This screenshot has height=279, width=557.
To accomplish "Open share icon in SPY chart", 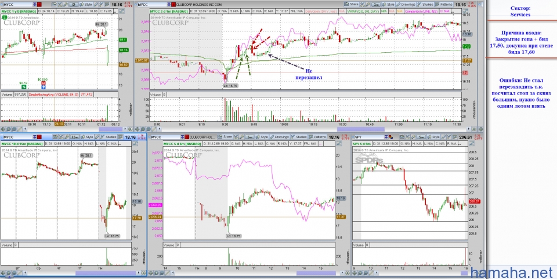I will [402, 137].
